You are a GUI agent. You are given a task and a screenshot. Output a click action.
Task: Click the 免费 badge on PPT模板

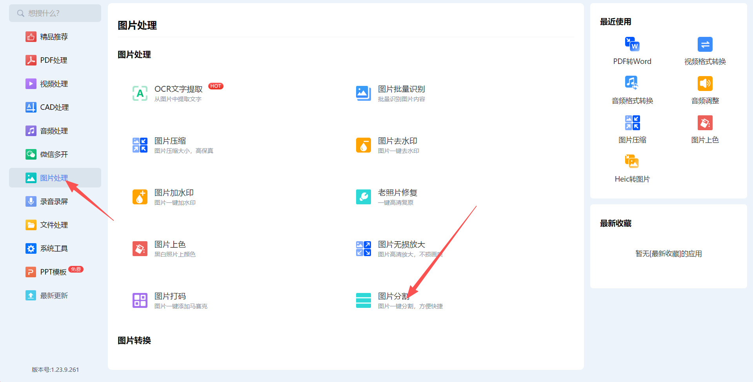click(x=76, y=269)
